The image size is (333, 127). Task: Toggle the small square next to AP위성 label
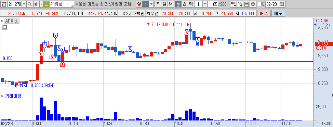coord(2,21)
